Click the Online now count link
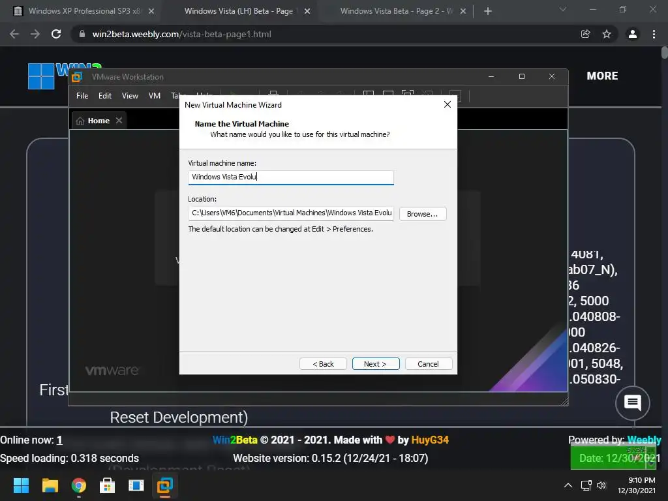Viewport: 668px width, 501px height. (59, 440)
